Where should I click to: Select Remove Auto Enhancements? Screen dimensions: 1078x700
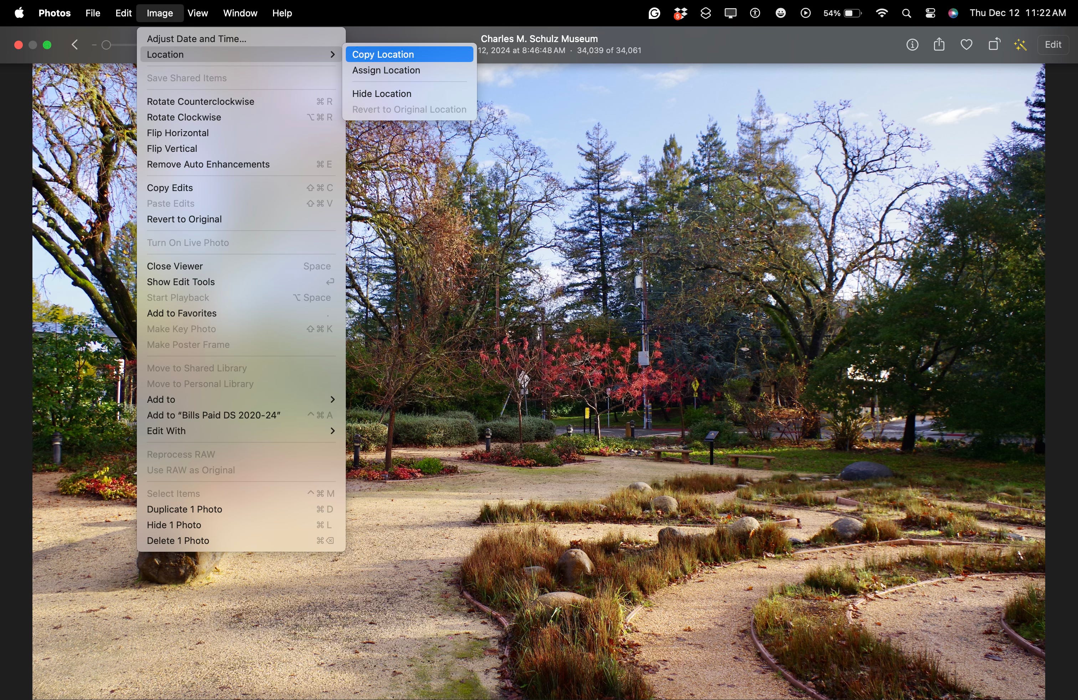[241, 164]
